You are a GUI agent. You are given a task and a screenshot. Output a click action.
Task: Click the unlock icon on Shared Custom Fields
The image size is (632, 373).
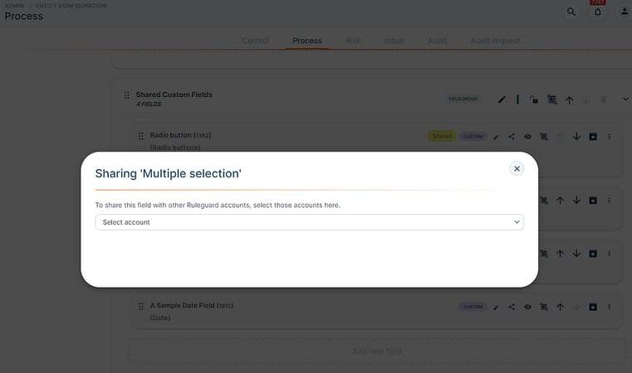pos(534,99)
